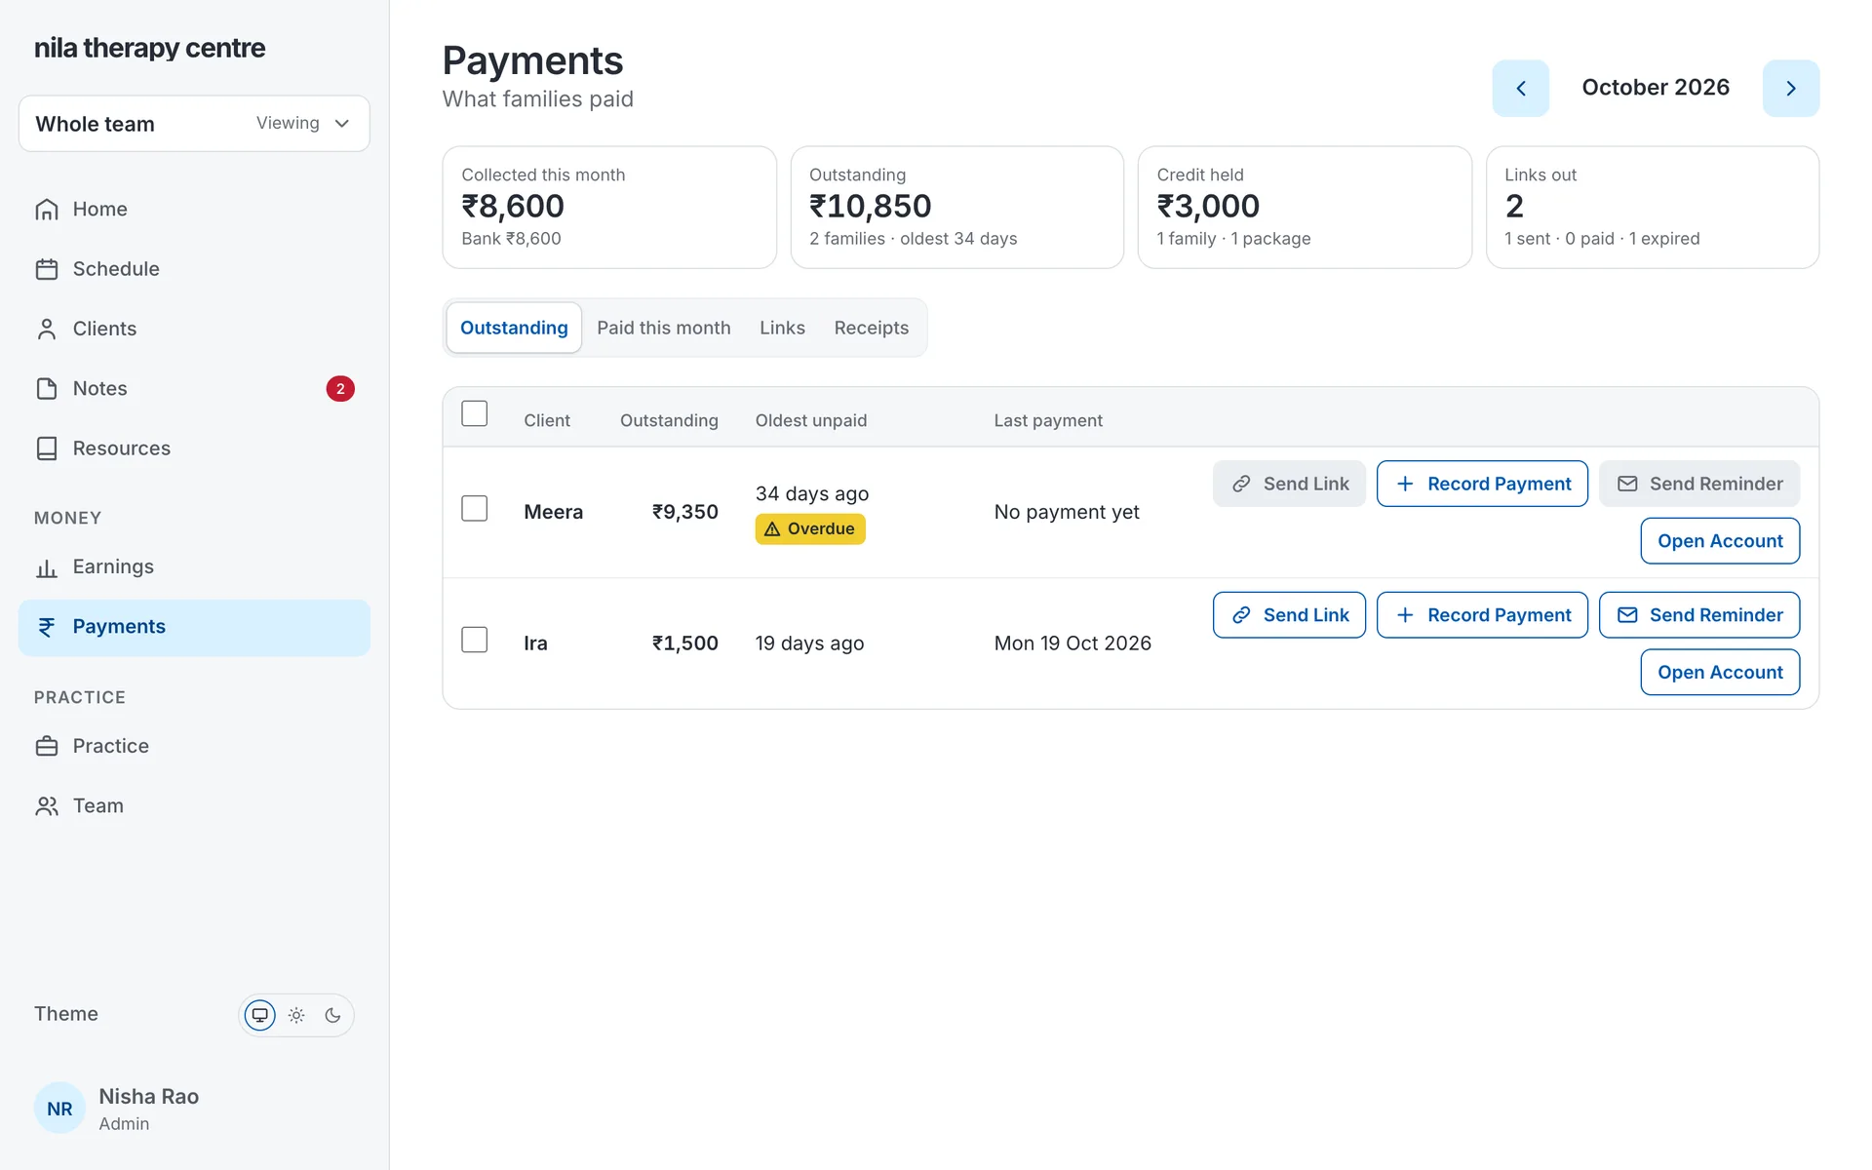Expand the team selector chevron arrow
1872x1170 pixels.
click(x=342, y=124)
